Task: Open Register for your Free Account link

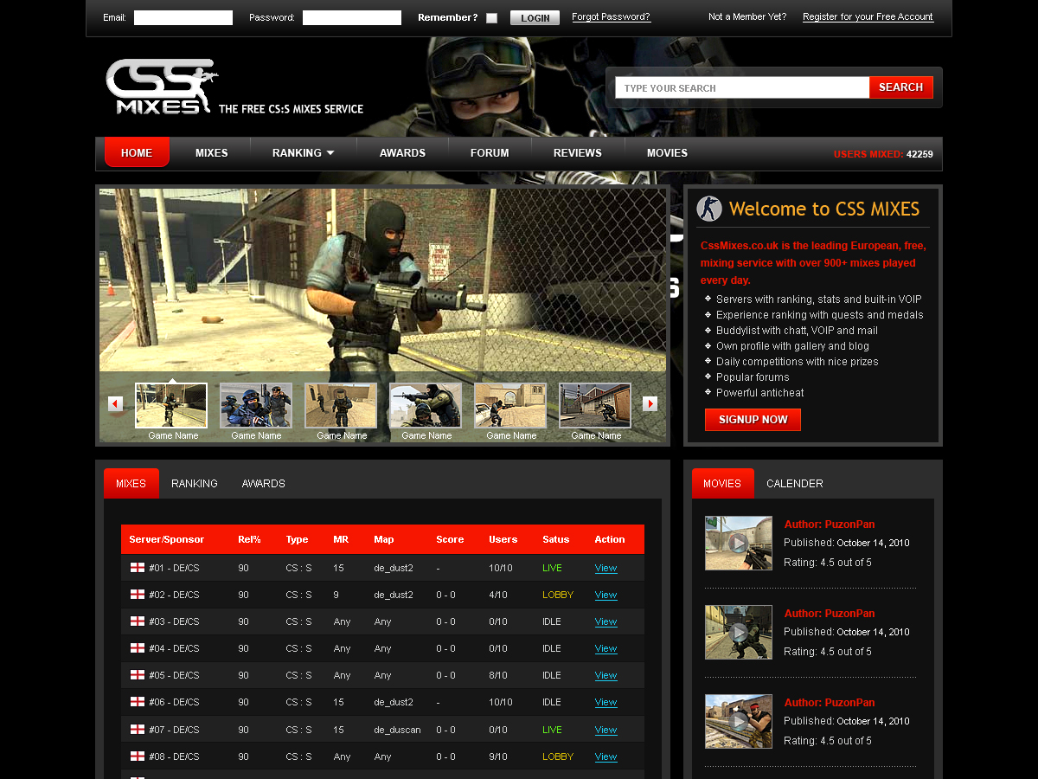Action: click(x=868, y=17)
